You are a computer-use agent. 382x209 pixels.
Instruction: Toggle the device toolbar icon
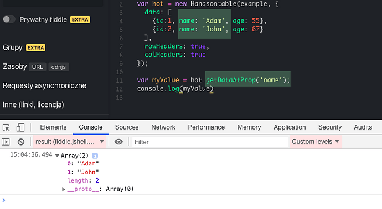pos(20,127)
